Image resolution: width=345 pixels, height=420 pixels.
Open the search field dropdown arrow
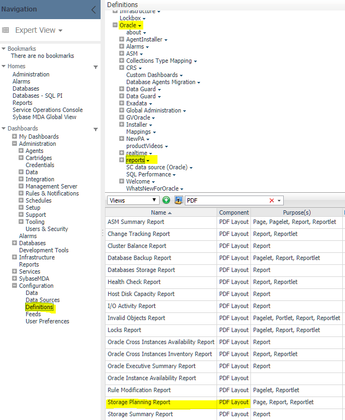(x=279, y=200)
